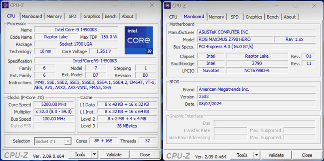Open Mainboard tab in left CPU-Z window
This screenshot has height=161, width=324.
coord(32,16)
